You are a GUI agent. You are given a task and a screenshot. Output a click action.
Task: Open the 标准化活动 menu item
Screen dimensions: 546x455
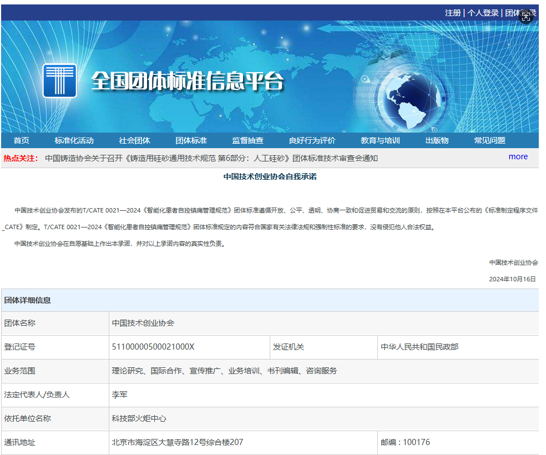click(74, 140)
